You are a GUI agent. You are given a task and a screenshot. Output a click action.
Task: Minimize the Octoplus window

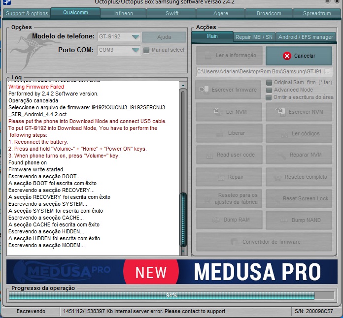[x=327, y=2]
